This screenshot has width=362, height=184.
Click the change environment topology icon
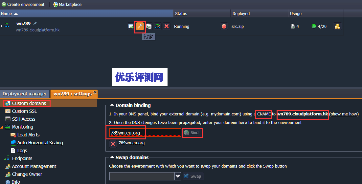[x=158, y=26]
